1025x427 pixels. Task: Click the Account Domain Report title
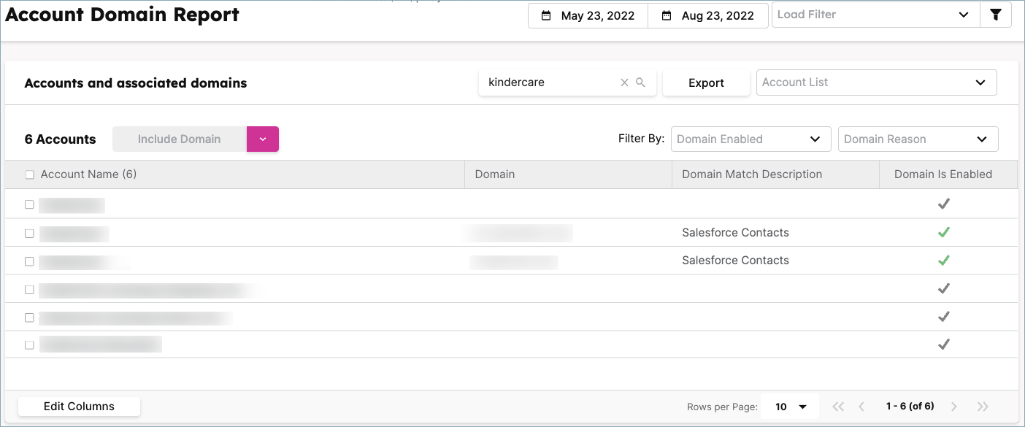click(122, 15)
